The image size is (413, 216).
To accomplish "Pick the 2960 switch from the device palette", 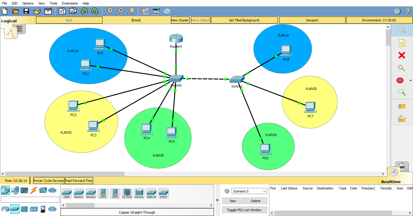I will [x=67, y=193].
